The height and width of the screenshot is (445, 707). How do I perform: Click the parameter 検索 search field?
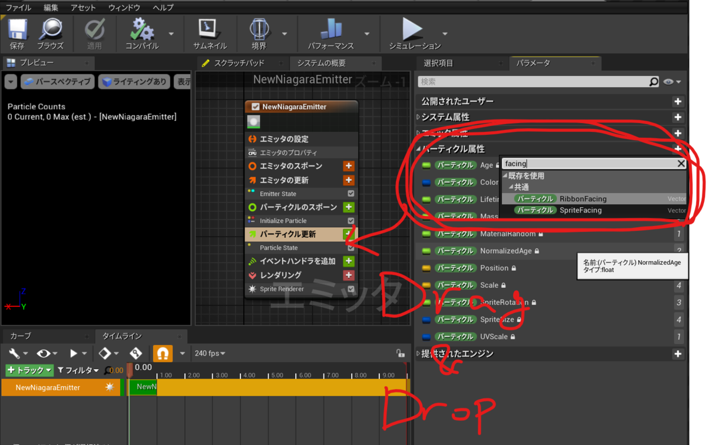click(533, 82)
